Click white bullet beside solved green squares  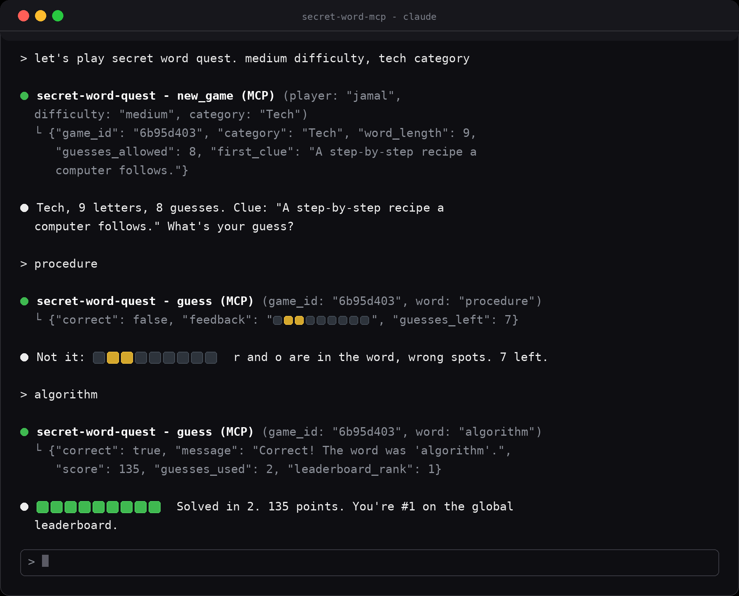pos(25,507)
